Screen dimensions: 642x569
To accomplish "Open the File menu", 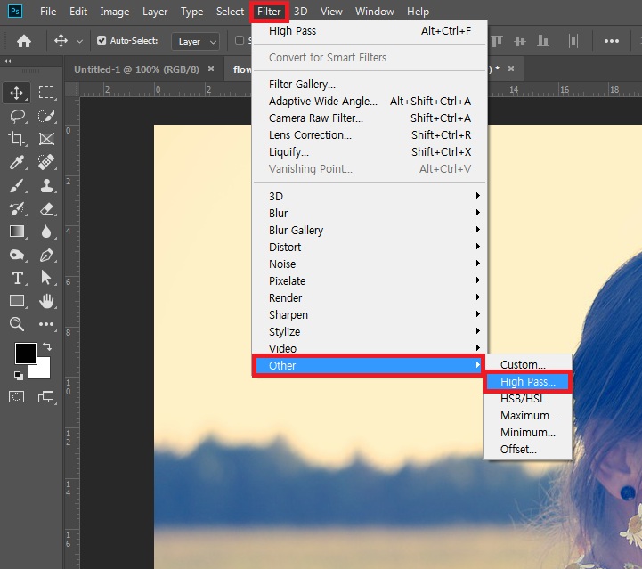I will 48,12.
